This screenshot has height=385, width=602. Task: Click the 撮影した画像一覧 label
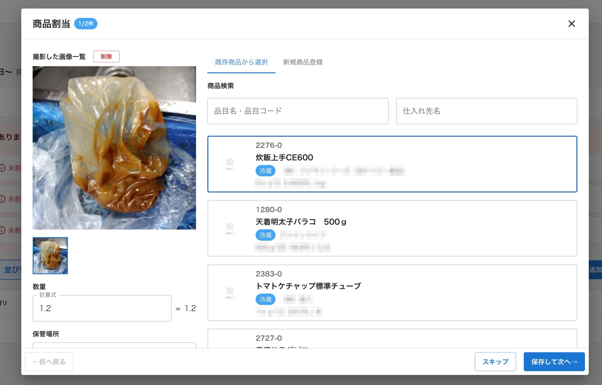point(59,57)
